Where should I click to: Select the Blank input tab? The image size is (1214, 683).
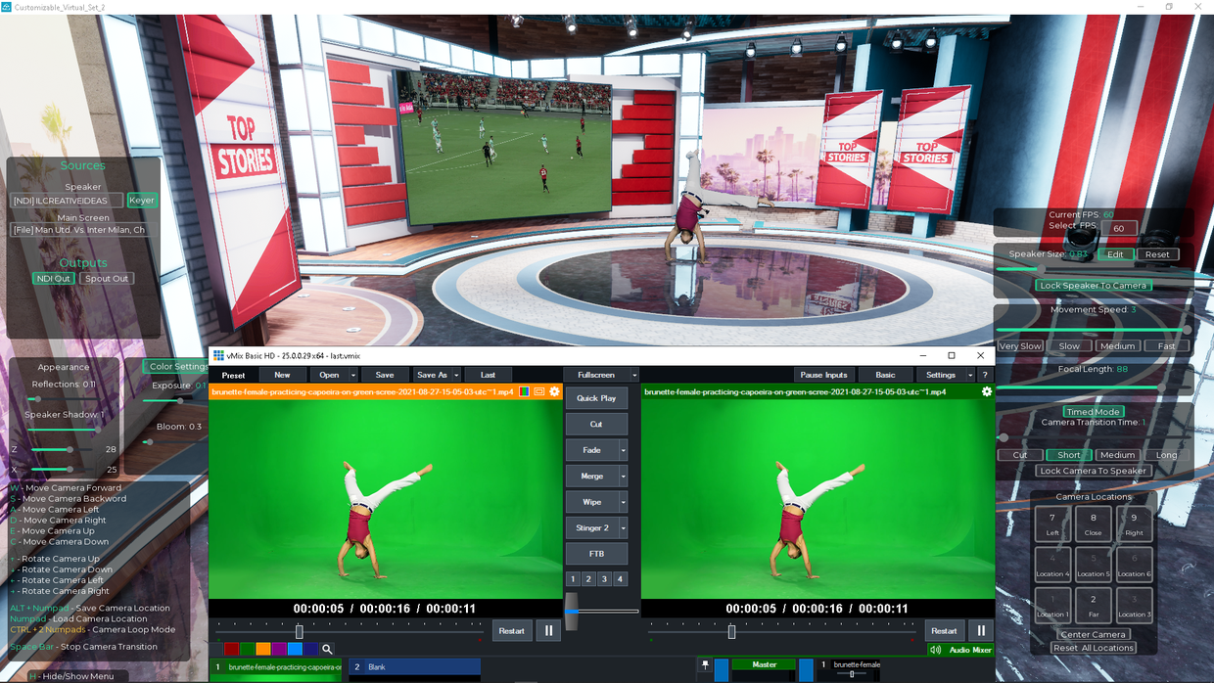coord(414,667)
